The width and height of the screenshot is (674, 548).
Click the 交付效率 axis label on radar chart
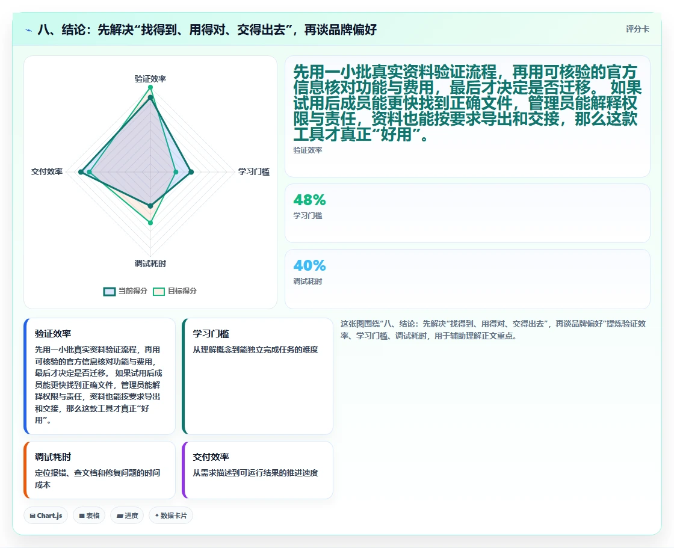pyautogui.click(x=47, y=171)
